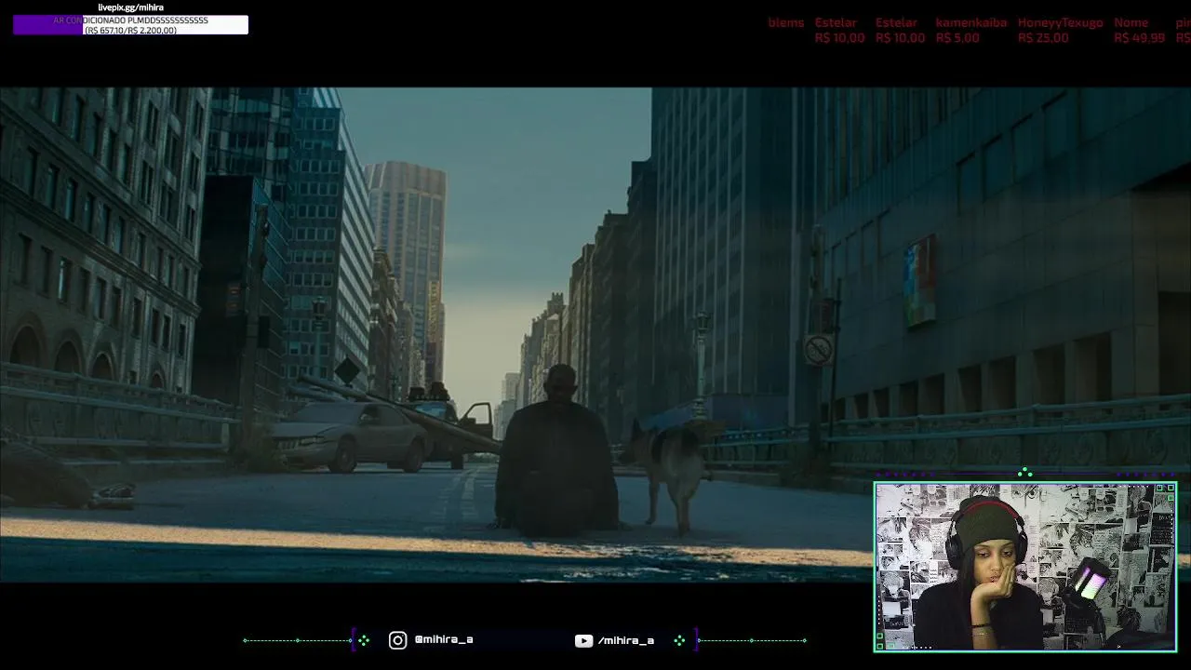Click the Nome donor name
This screenshot has width=1191, height=670.
[1131, 22]
